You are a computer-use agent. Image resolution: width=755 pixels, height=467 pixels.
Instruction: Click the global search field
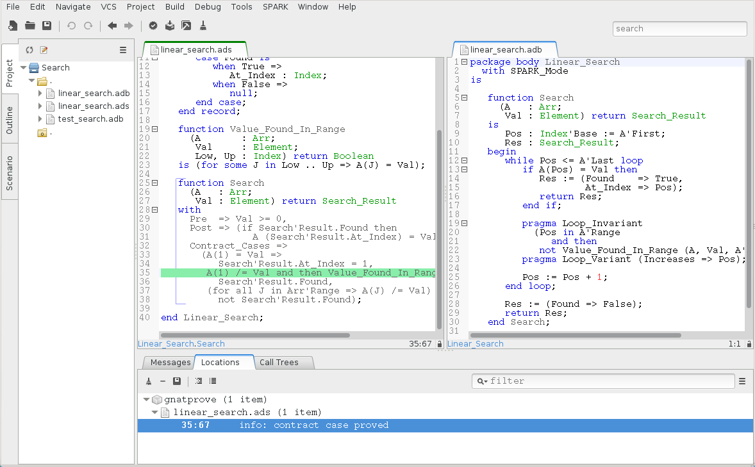[x=680, y=28]
